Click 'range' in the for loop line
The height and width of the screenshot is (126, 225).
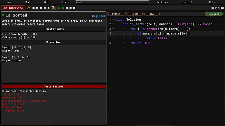click(x=151, y=29)
